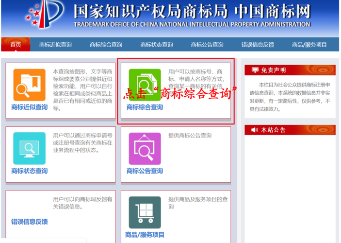The image size is (341, 243).
Task: Open the 首页 navigation tab
Action: click(16, 45)
